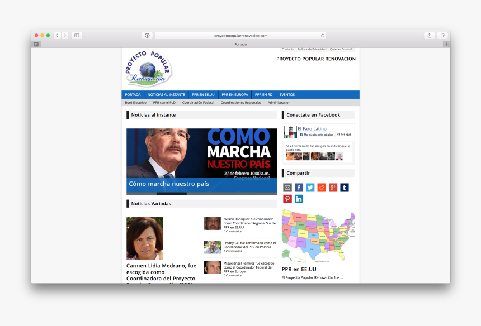481x326 pixels.
Task: Open Política de Privacidad link
Action: tap(312, 49)
